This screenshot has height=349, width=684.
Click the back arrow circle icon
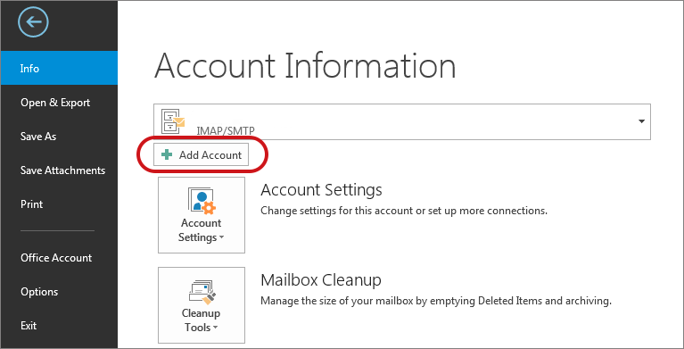33,21
